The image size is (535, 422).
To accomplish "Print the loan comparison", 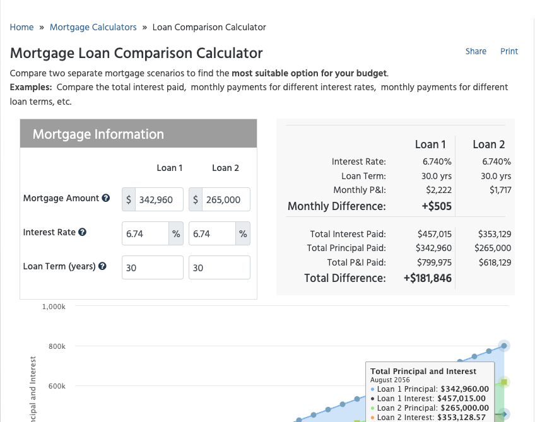I will pyautogui.click(x=509, y=51).
